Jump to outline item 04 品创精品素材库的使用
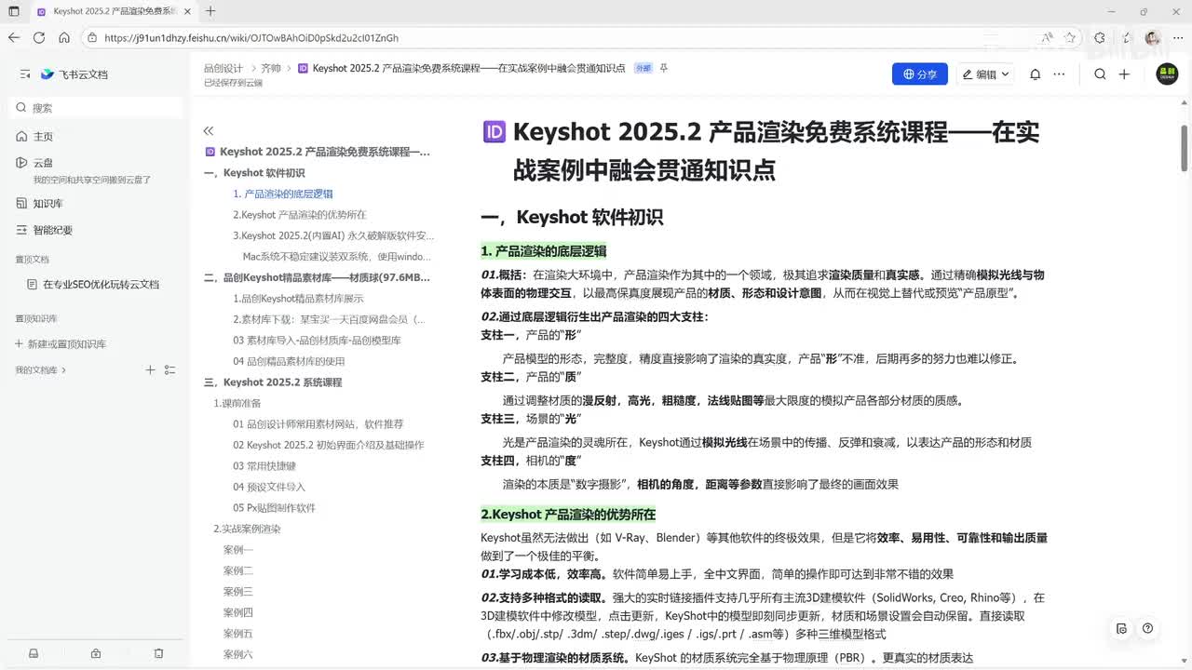1192x670 pixels. (x=289, y=361)
